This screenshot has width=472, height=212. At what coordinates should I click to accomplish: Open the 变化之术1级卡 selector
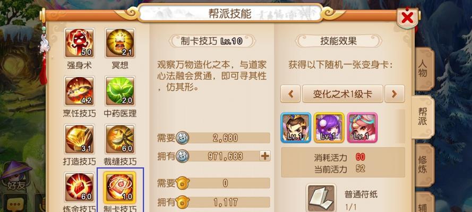coord(342,94)
